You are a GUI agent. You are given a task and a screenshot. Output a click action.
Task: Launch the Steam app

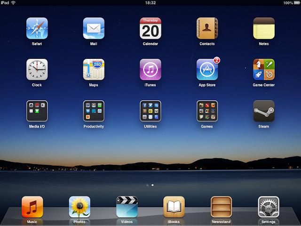(264, 111)
